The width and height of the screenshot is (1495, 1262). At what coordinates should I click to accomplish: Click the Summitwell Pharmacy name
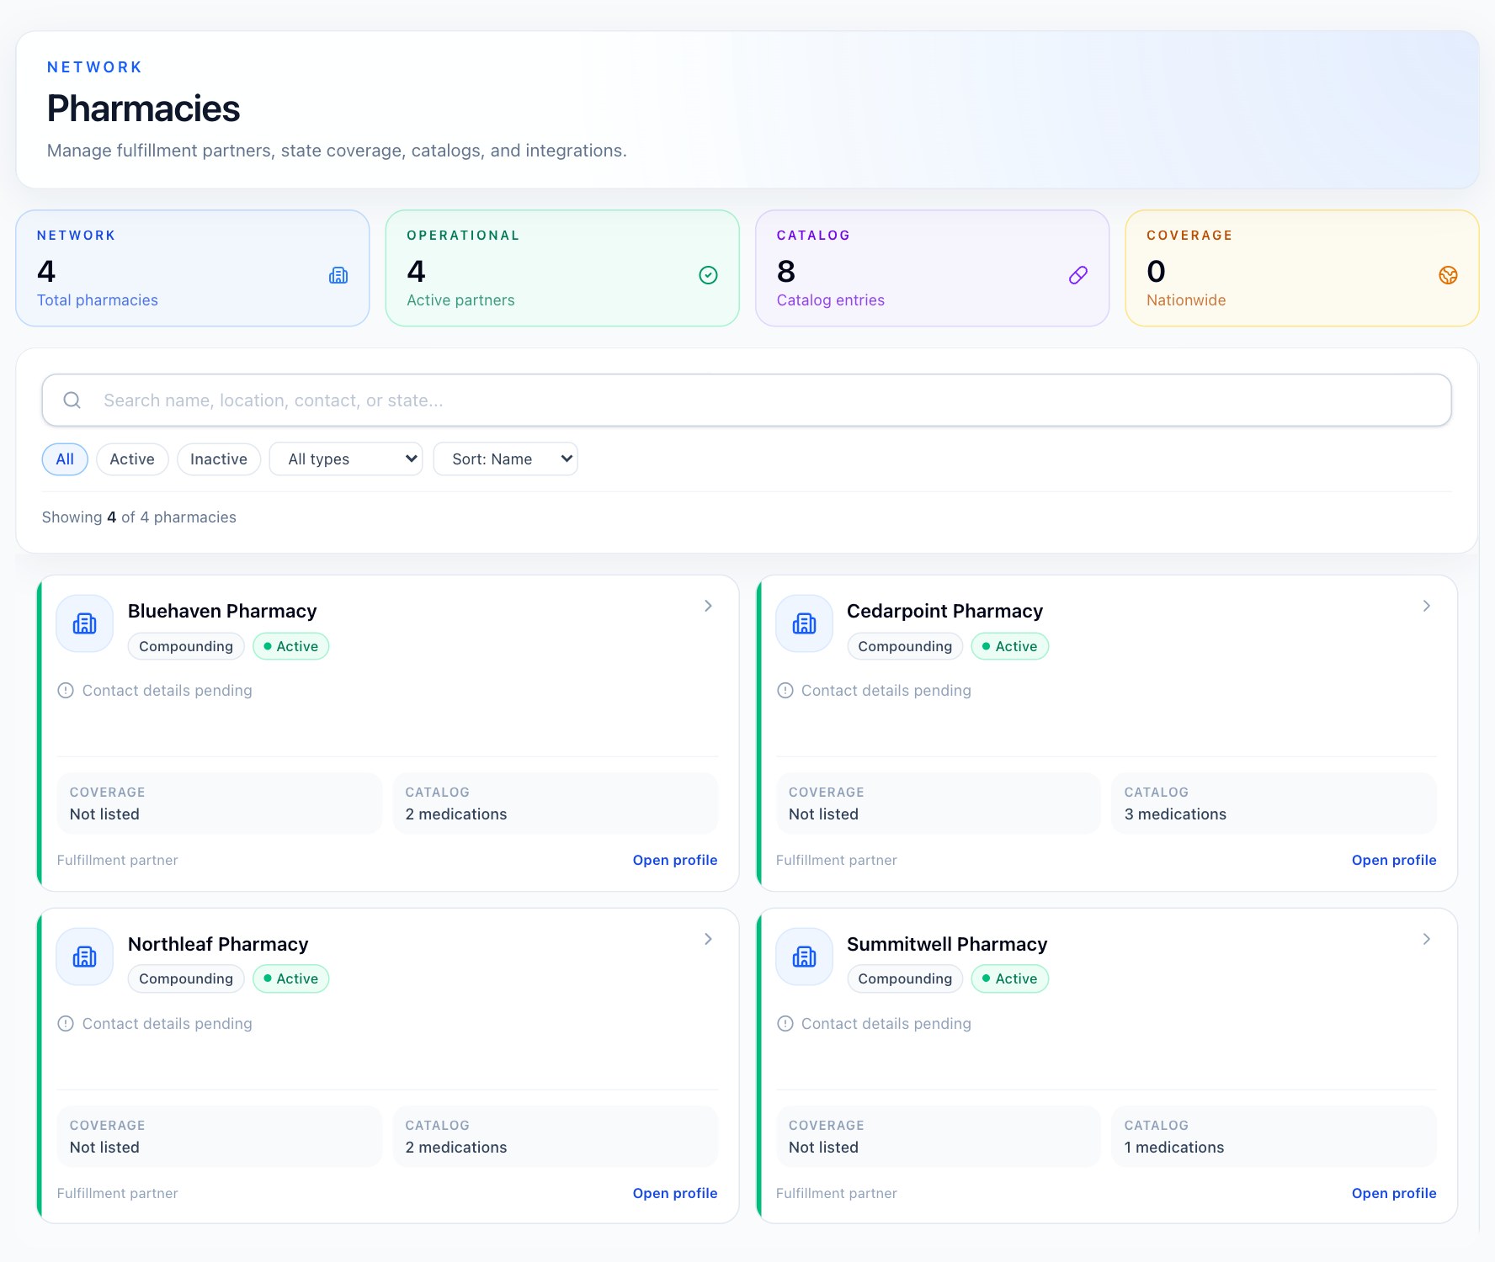click(x=947, y=944)
